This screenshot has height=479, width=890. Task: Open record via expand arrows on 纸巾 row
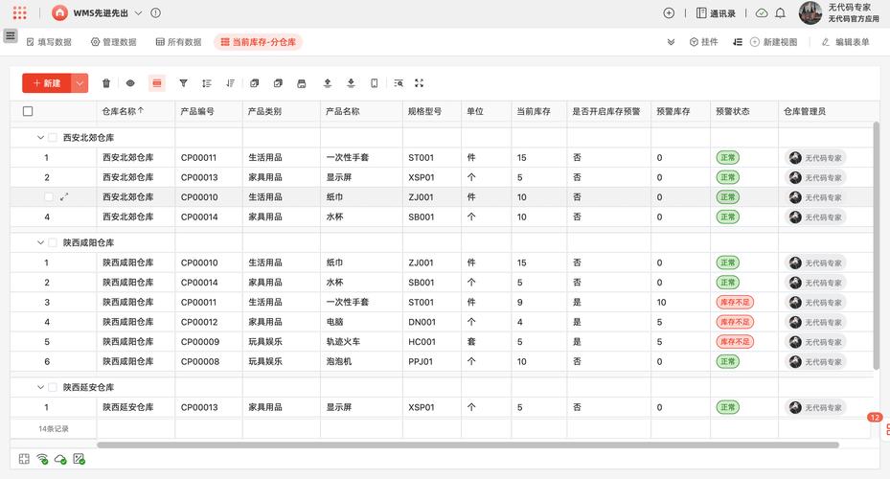pos(64,197)
